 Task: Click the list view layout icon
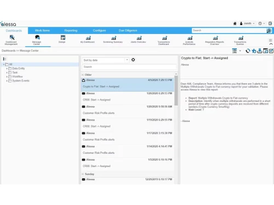point(235,51)
